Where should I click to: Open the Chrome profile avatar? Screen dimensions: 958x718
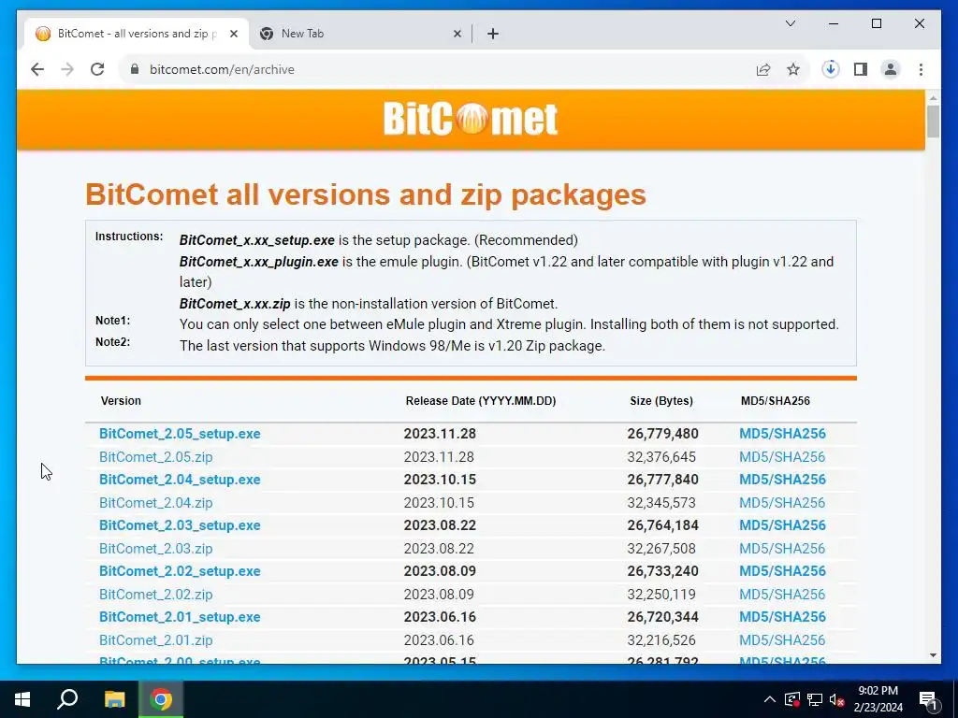pos(891,69)
